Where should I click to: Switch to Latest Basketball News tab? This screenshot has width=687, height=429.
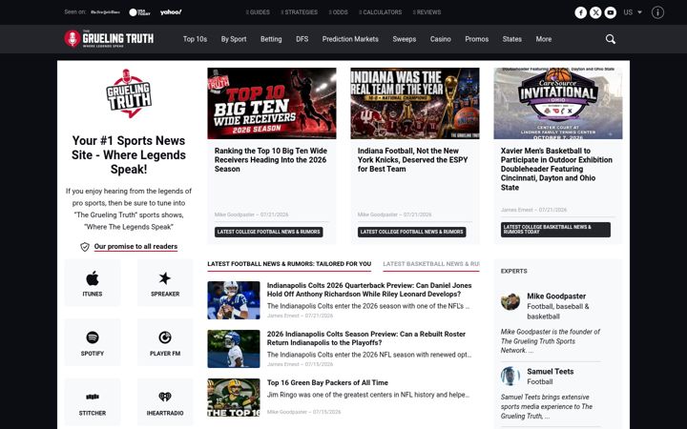pos(431,264)
